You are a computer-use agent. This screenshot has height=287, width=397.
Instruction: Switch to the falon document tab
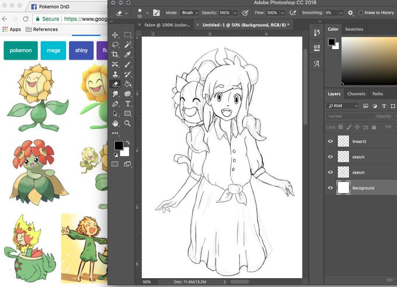167,25
